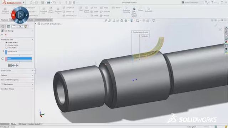Click the Rib command
This screenshot has height=128, width=228.
(94, 8)
